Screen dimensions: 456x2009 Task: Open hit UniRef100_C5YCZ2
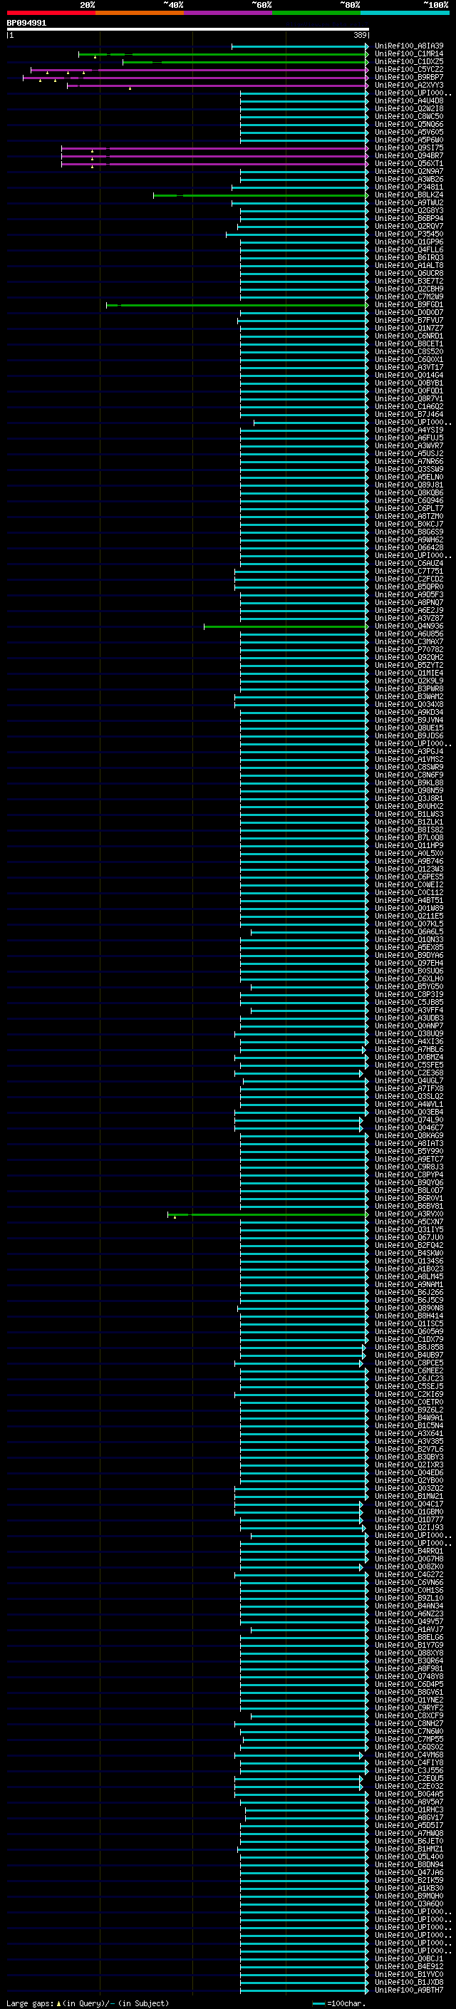click(x=409, y=69)
